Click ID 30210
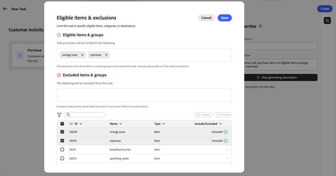The width and height of the screenshot is (336, 176). point(73,141)
